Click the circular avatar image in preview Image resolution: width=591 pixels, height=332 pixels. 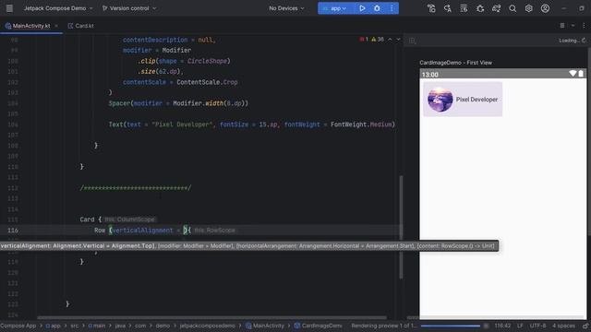[440, 100]
